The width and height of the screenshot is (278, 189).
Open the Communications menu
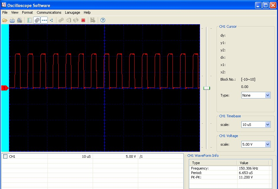[49, 12]
